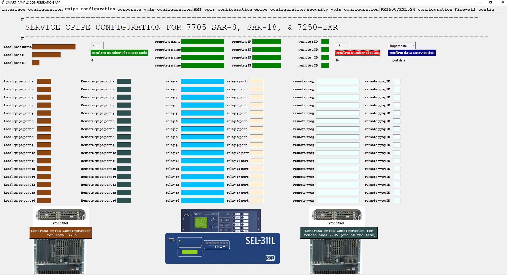Select the remote 3 ID field
The height and width of the screenshot is (275, 507).
pos(325,57)
